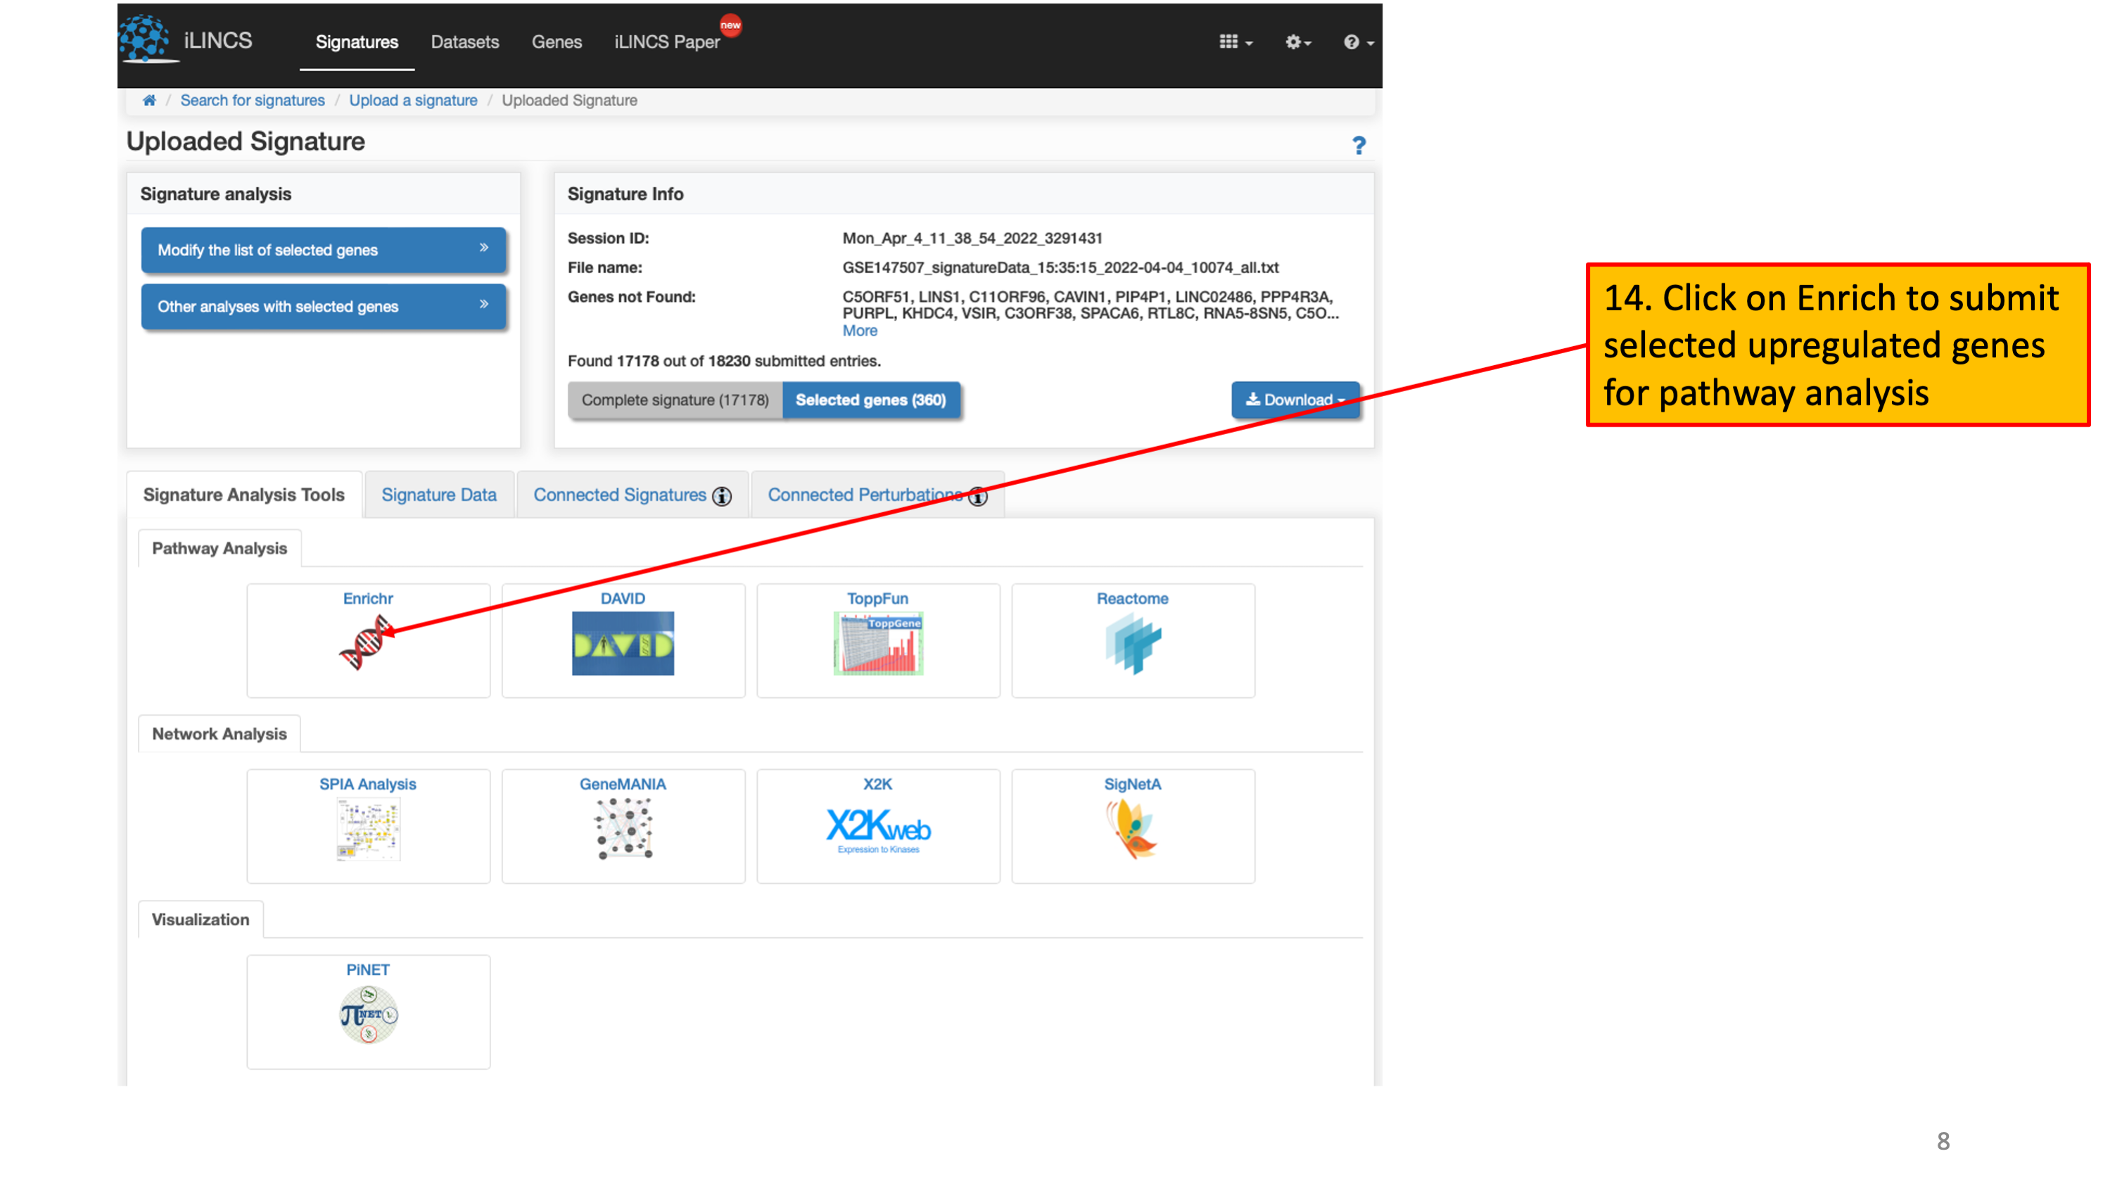Switch to Complete signature (17178)
Screen dimensions: 2110x1187
675,400
